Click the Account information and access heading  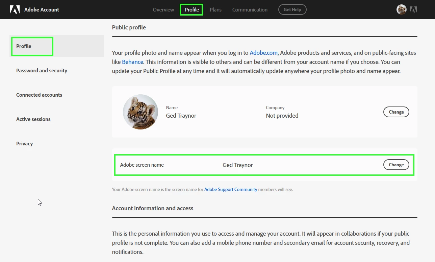153,208
